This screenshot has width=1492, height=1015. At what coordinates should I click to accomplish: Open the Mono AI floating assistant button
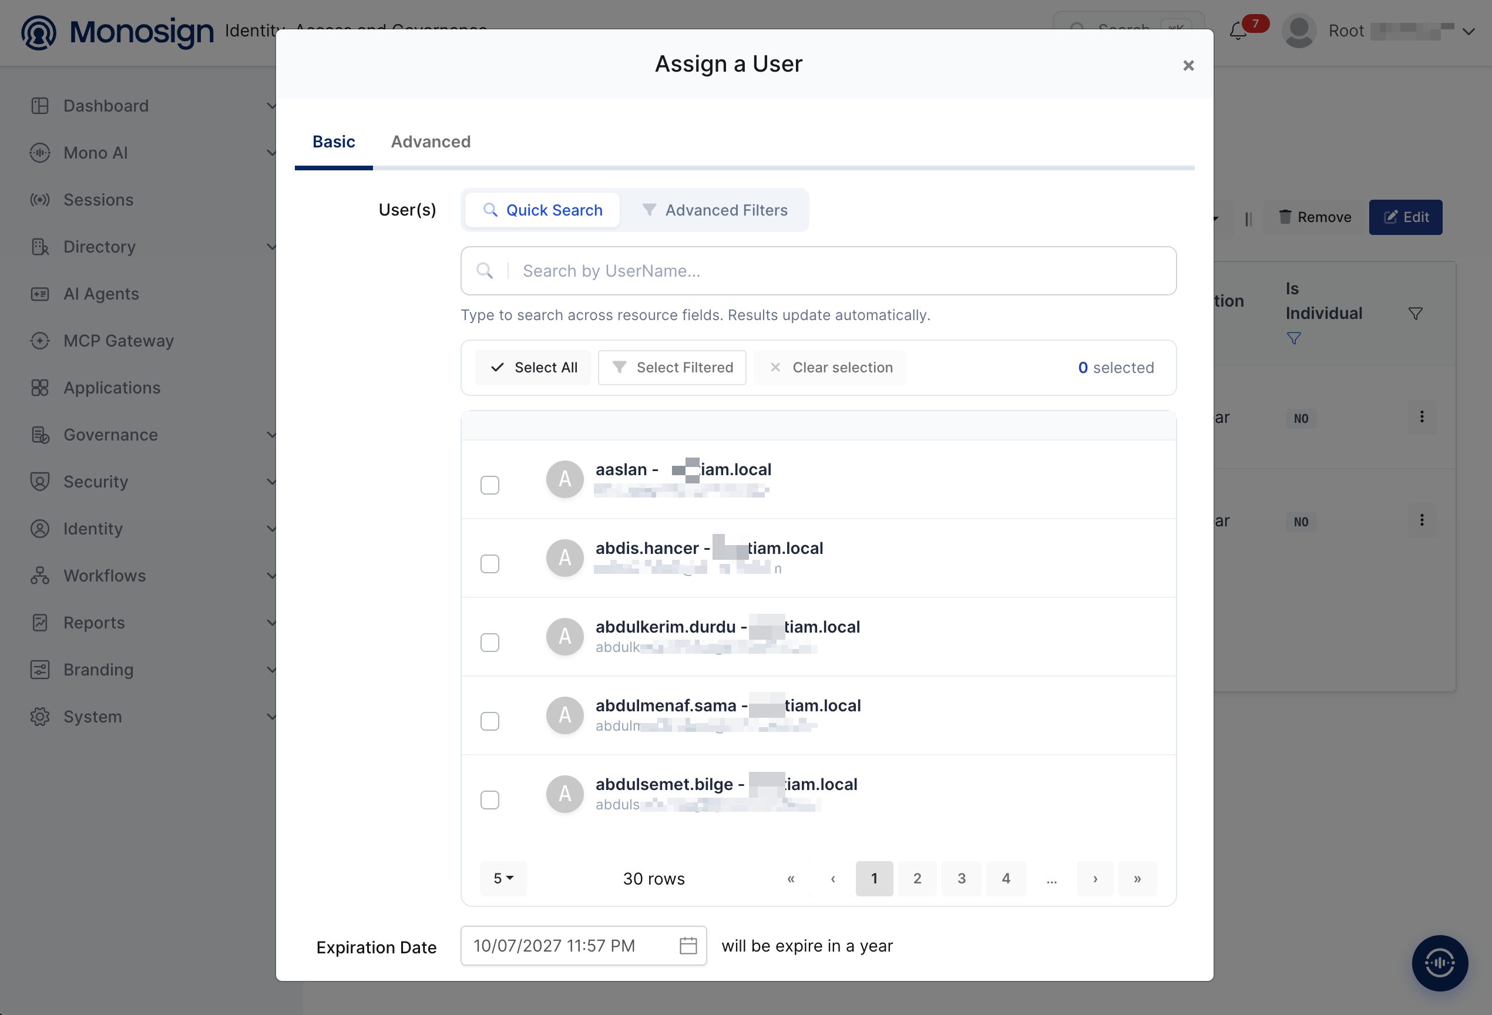1439,962
